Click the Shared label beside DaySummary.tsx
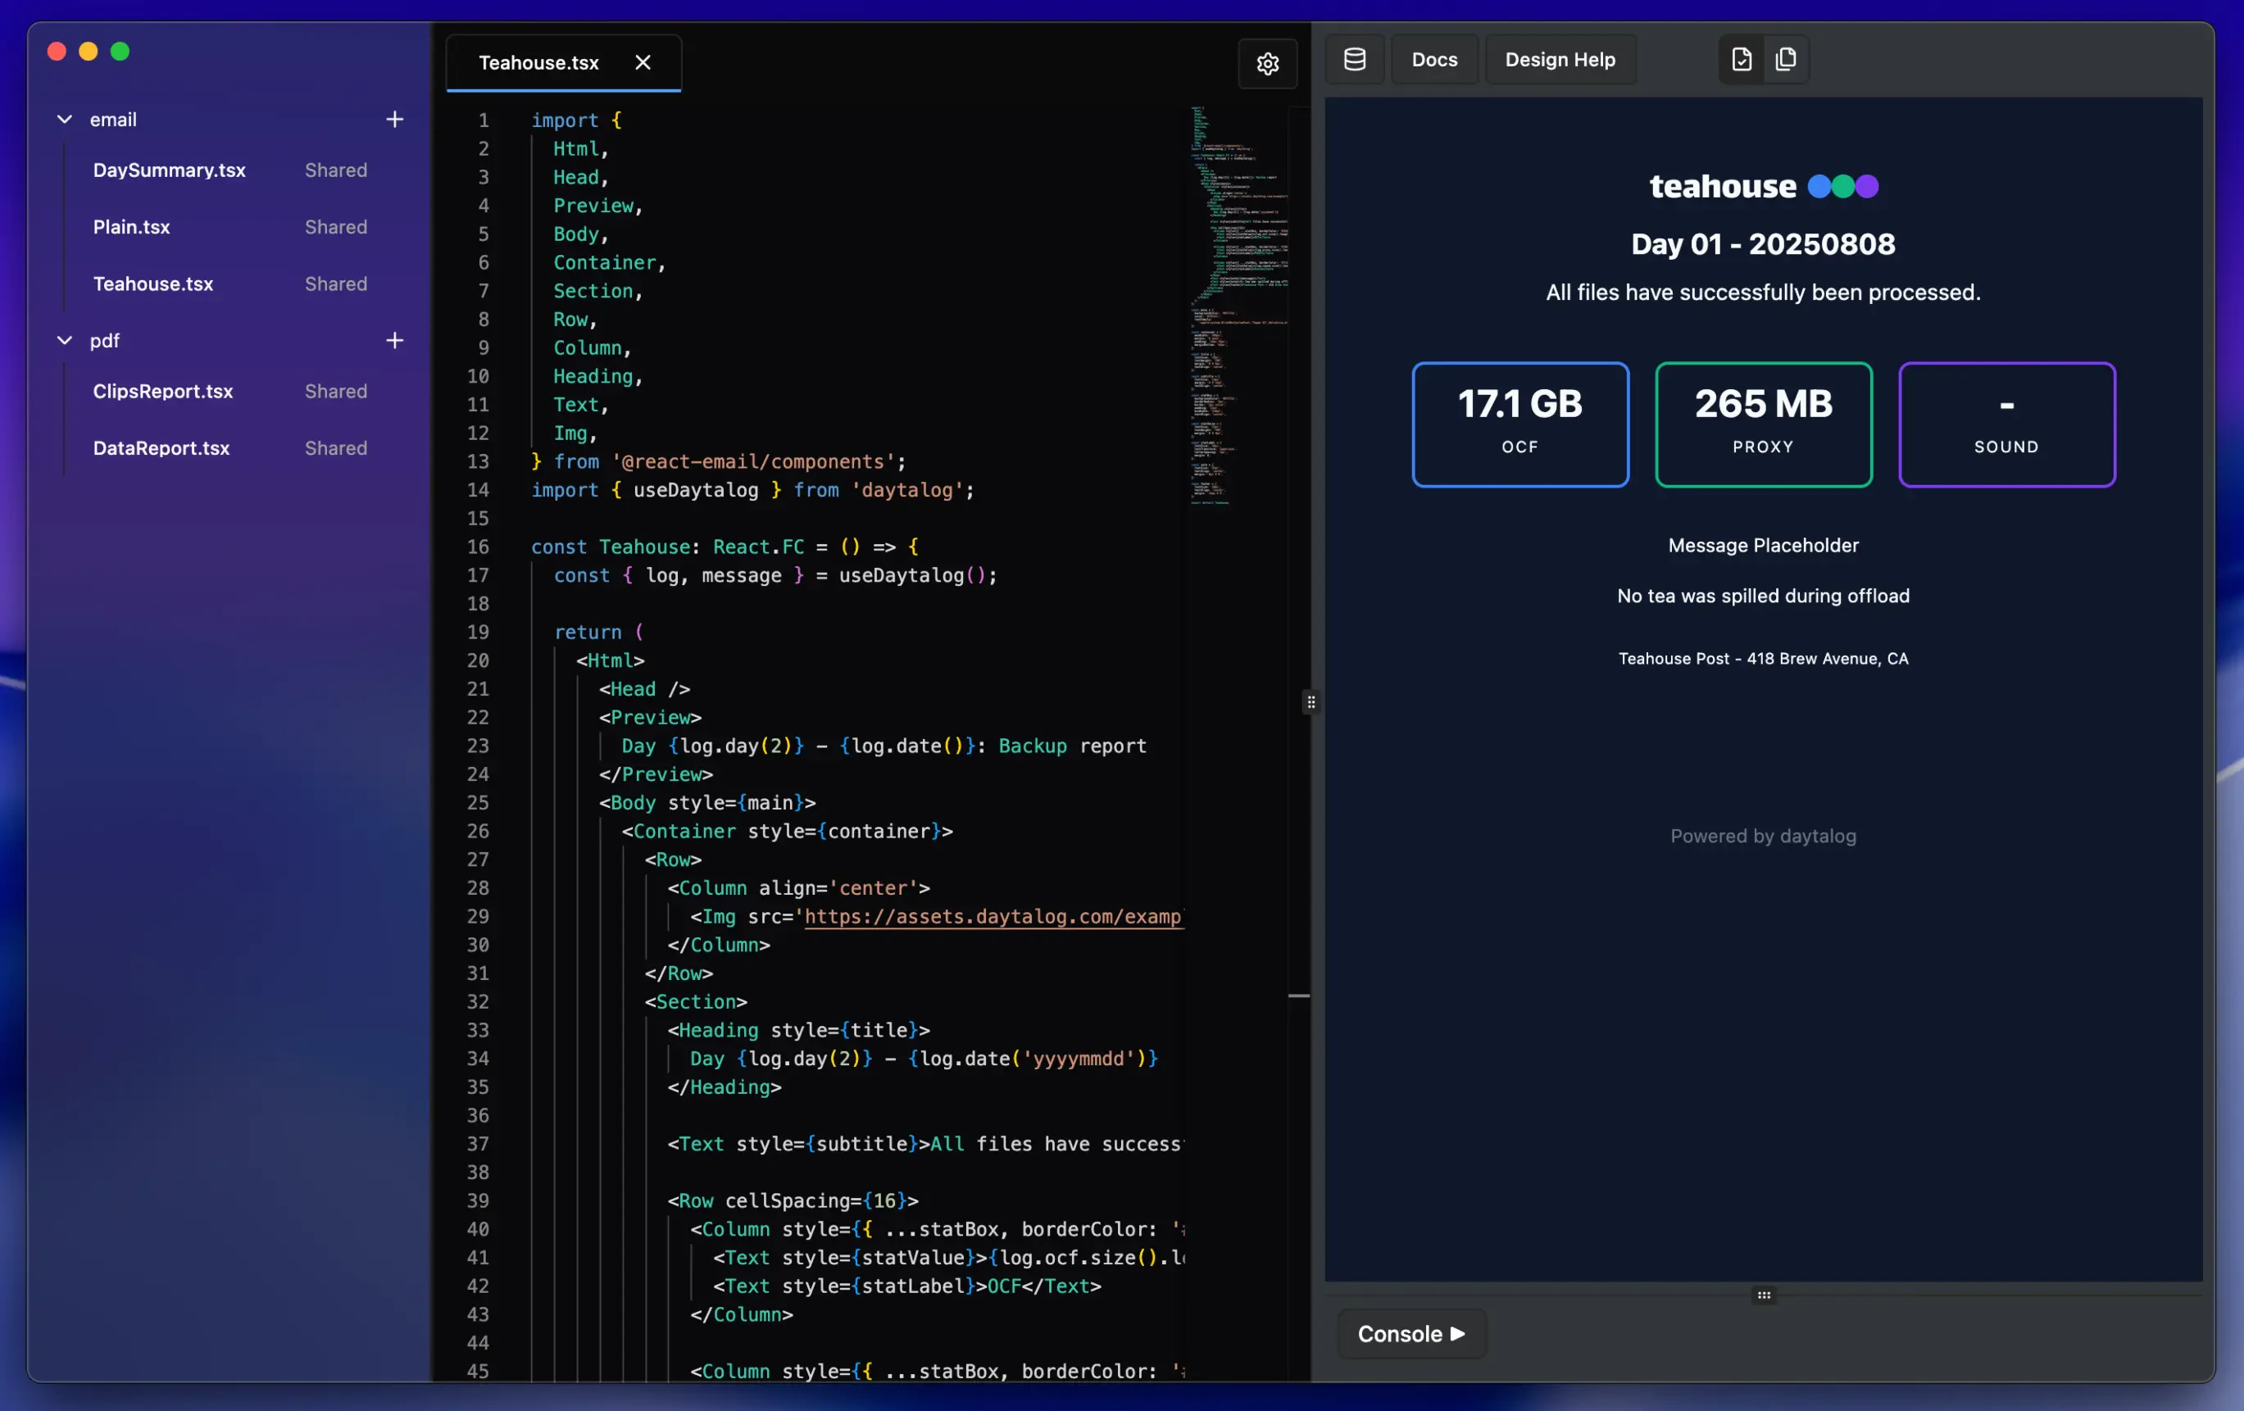The image size is (2244, 1411). (x=335, y=170)
